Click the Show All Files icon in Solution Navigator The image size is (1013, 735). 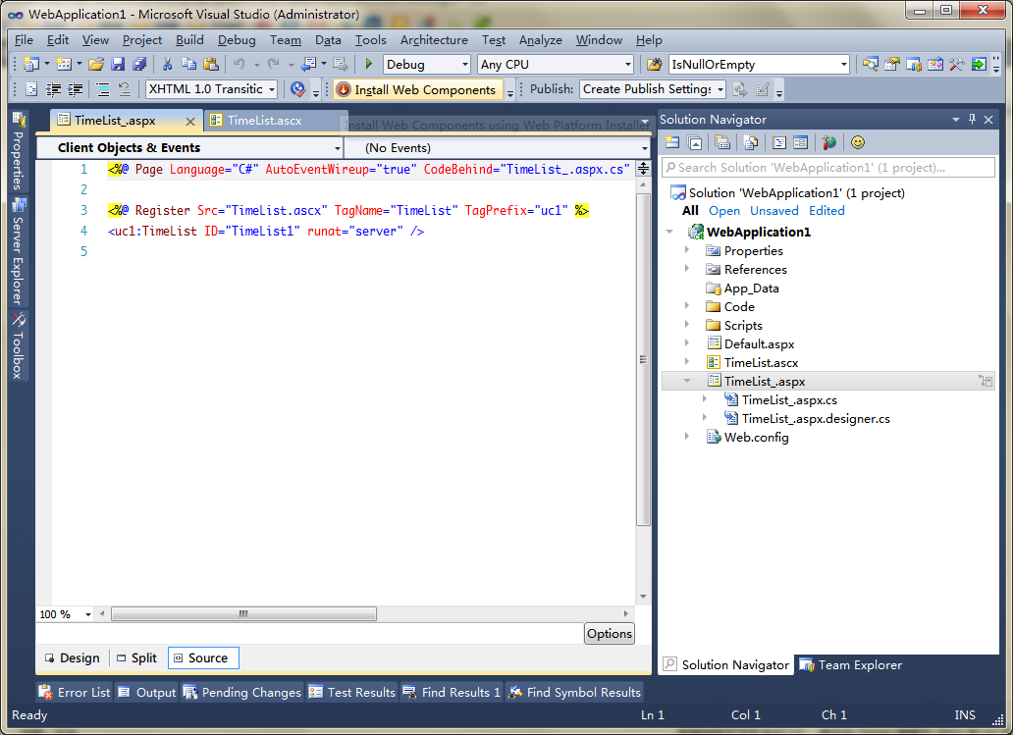[750, 142]
